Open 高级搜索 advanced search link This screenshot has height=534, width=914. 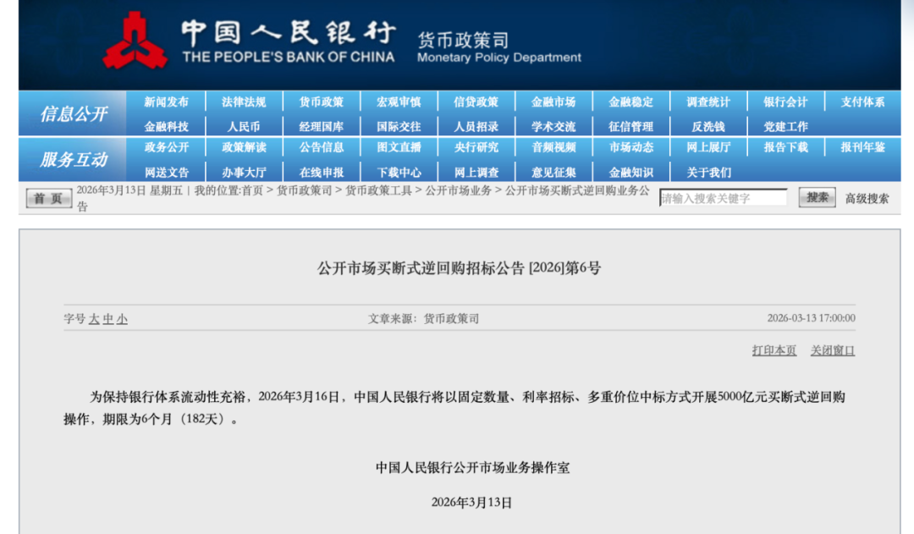(867, 199)
